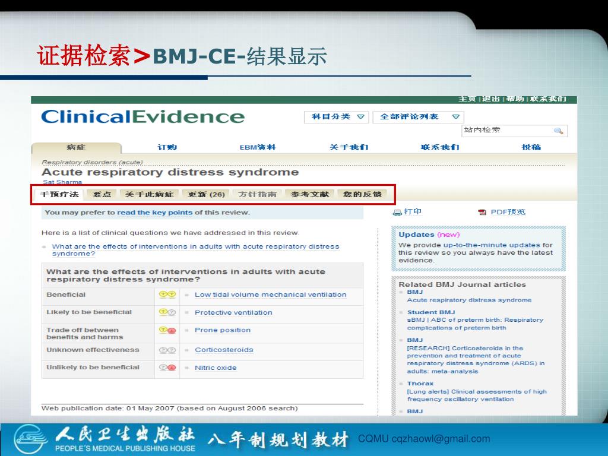Image resolution: width=608 pixels, height=456 pixels.
Task: Switch to the 参考文献 tab
Action: pos(309,194)
